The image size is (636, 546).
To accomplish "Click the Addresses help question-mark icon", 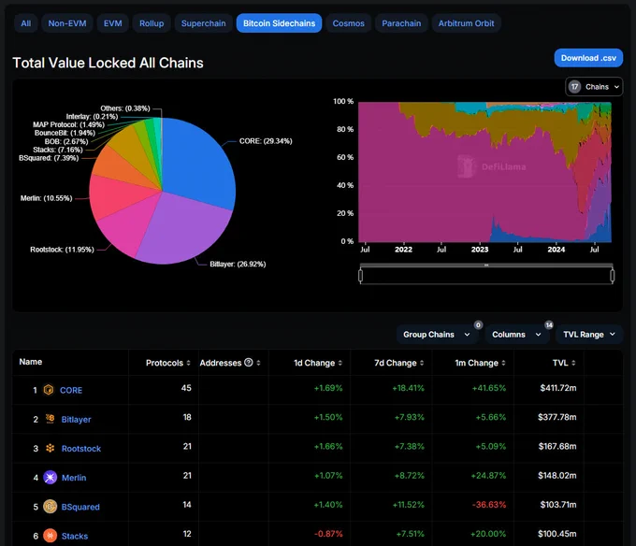I will (249, 363).
